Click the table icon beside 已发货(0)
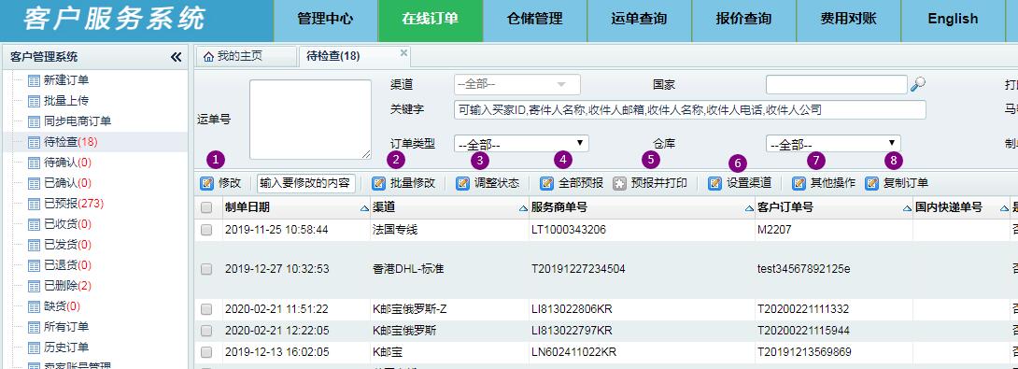This screenshot has height=369, width=1018. tap(35, 245)
